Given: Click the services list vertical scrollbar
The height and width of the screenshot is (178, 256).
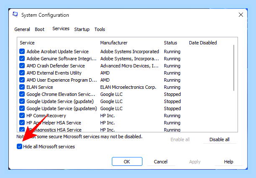Looking at the screenshot, I should click(234, 68).
